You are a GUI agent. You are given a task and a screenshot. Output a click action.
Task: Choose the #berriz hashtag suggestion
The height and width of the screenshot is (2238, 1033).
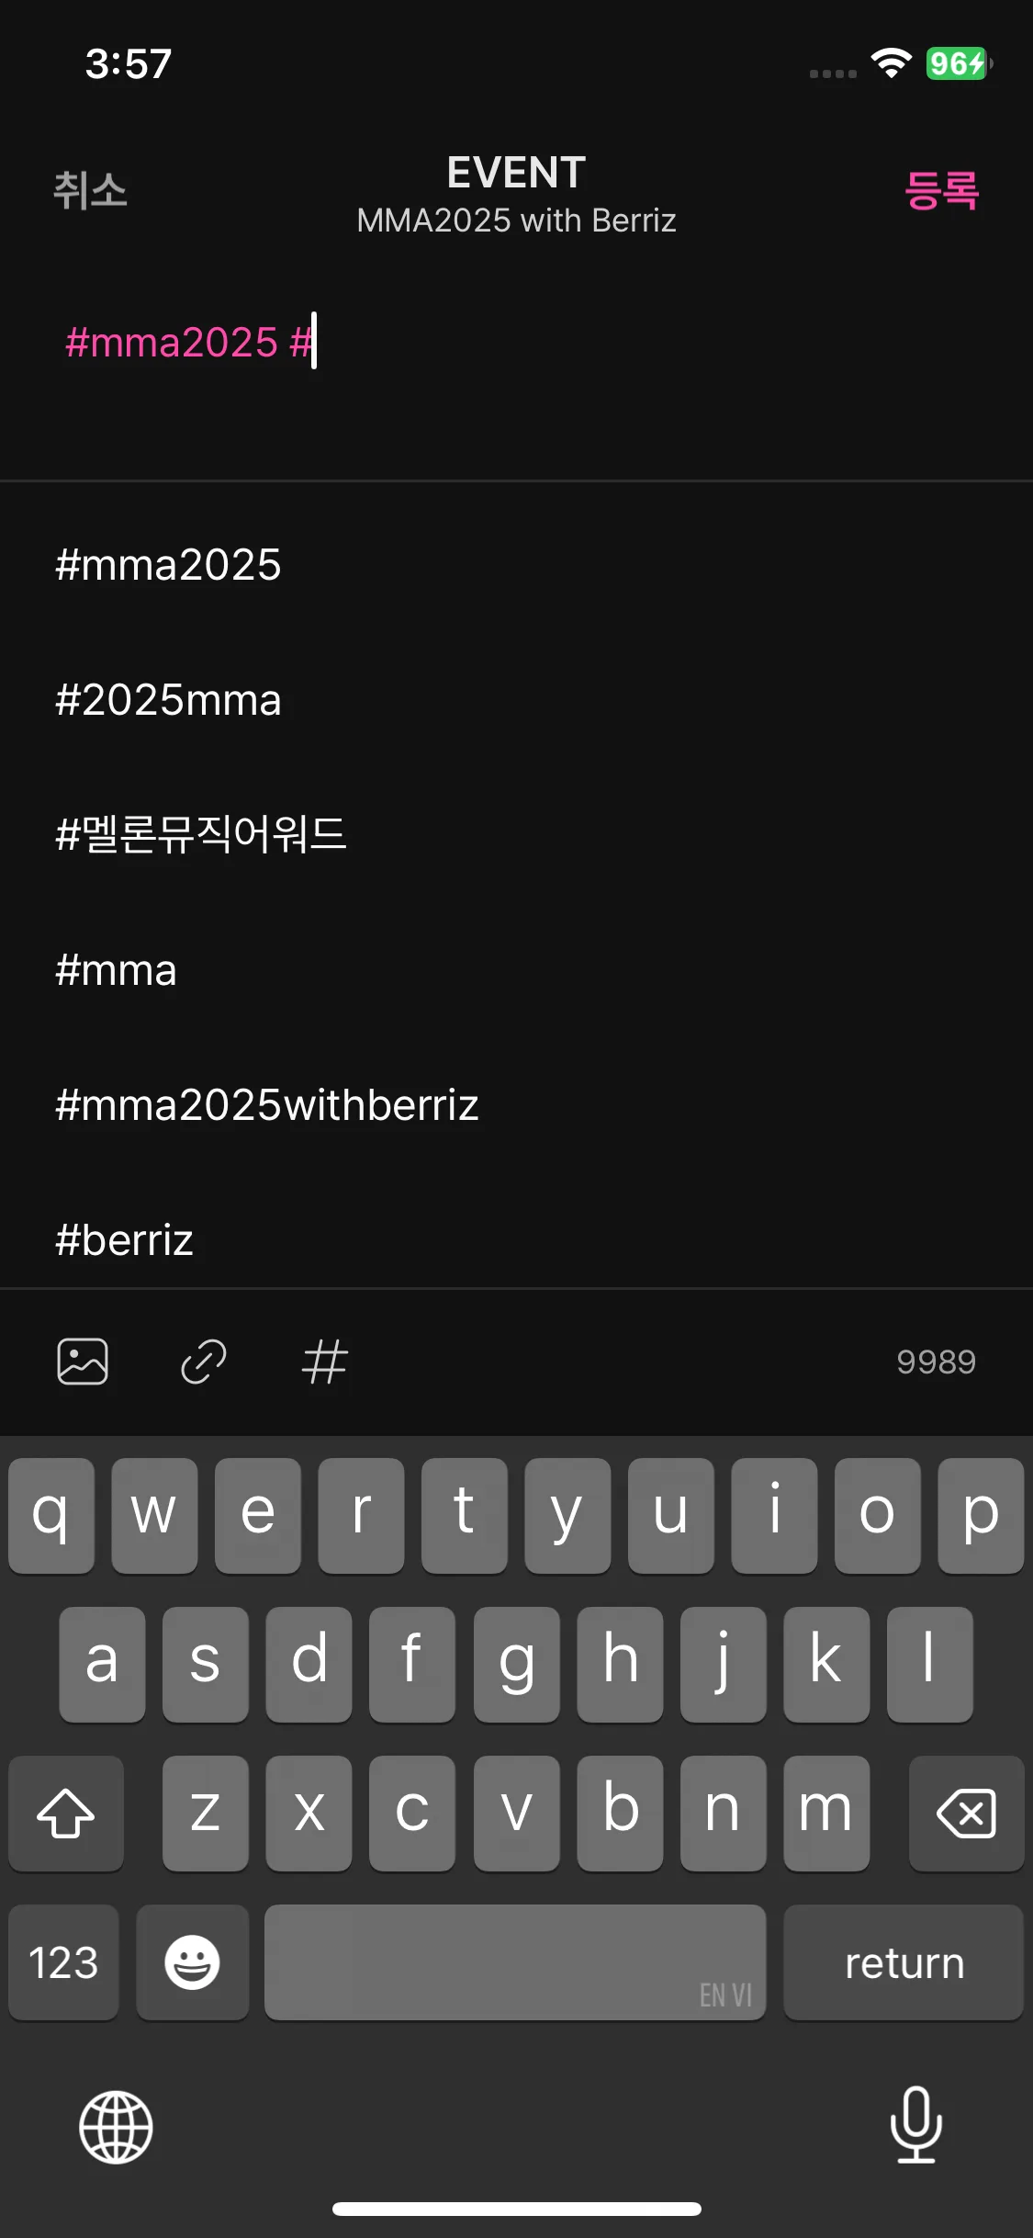point(125,1239)
